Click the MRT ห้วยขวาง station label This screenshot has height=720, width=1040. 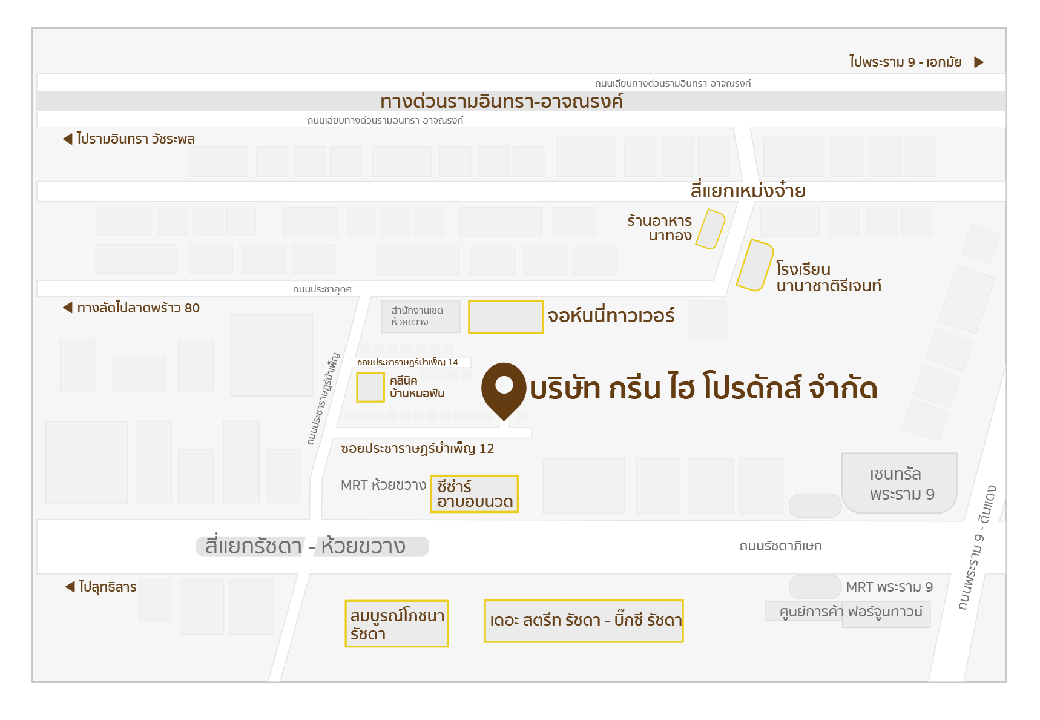pos(383,486)
